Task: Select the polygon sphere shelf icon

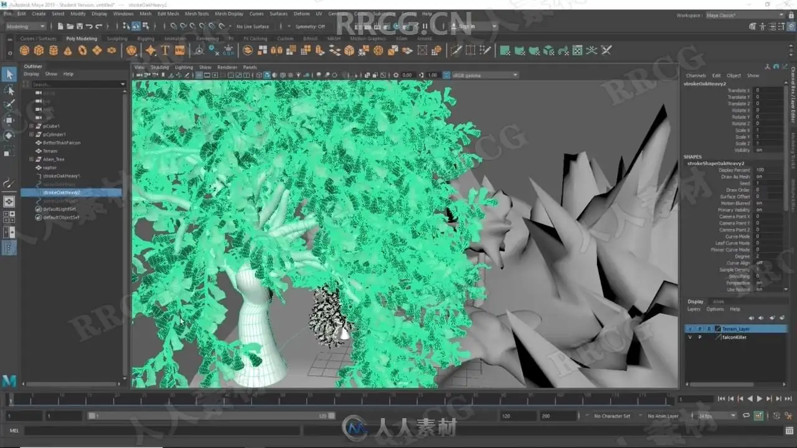Action: tap(24, 50)
